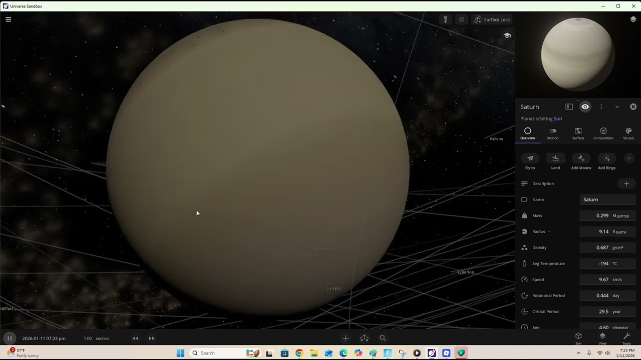
Task: Open the Tools menu
Action: (626, 338)
